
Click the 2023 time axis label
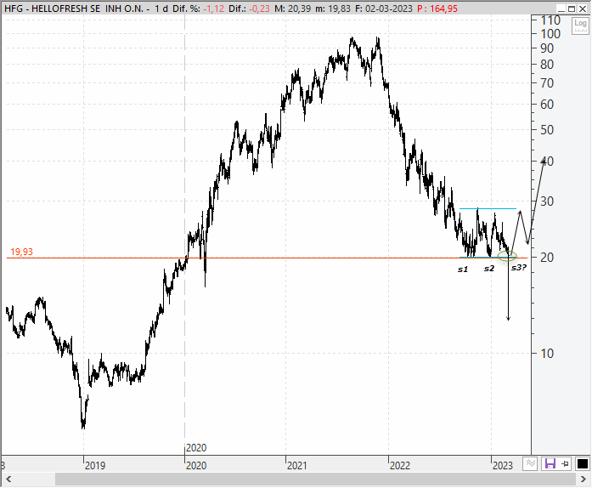[503, 465]
